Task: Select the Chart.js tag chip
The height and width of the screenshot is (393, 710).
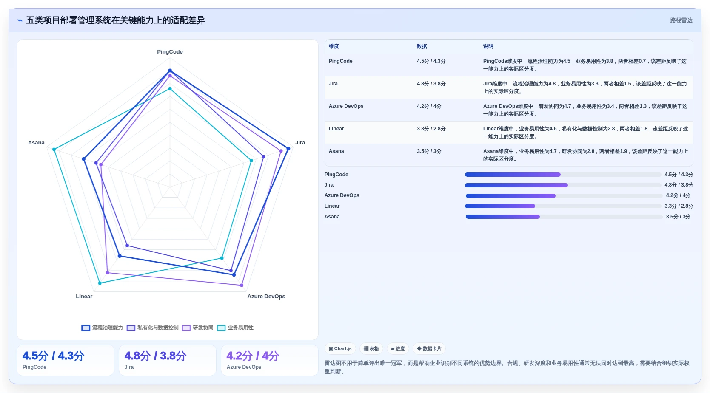Action: (340, 349)
